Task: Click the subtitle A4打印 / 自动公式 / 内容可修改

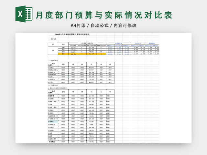Action: 103,26
